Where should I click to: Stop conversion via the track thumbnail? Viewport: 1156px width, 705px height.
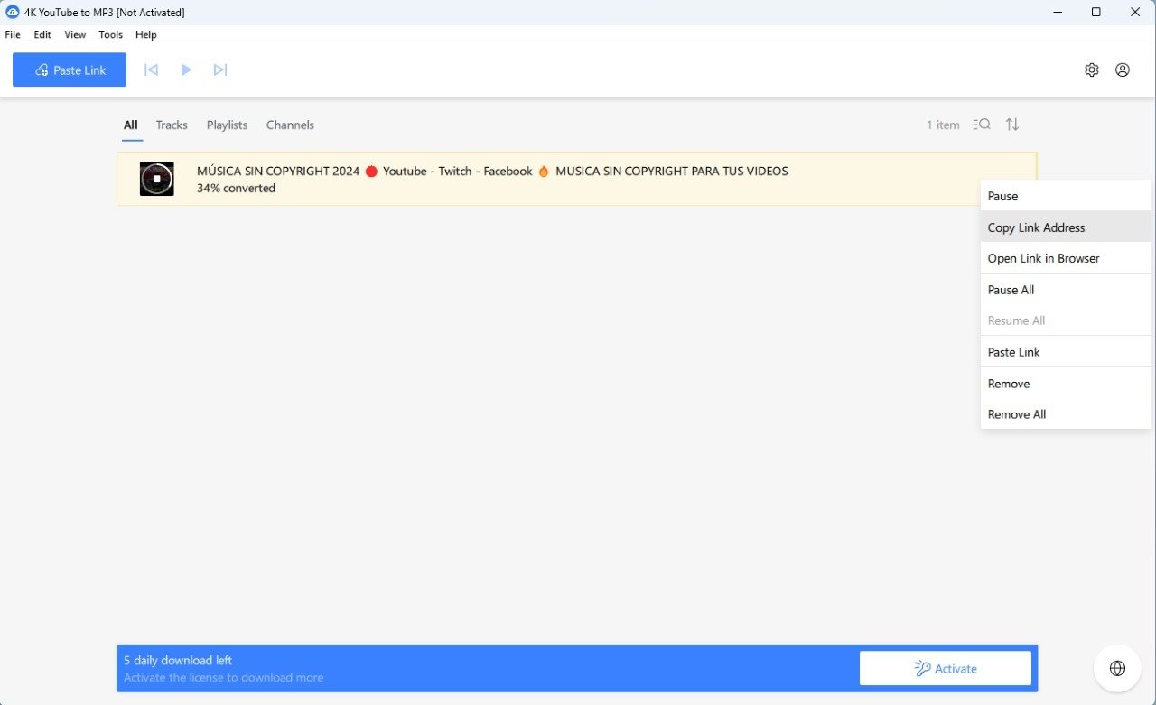pos(157,179)
